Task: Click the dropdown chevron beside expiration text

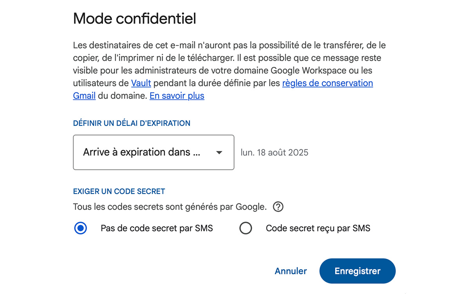Action: point(219,152)
